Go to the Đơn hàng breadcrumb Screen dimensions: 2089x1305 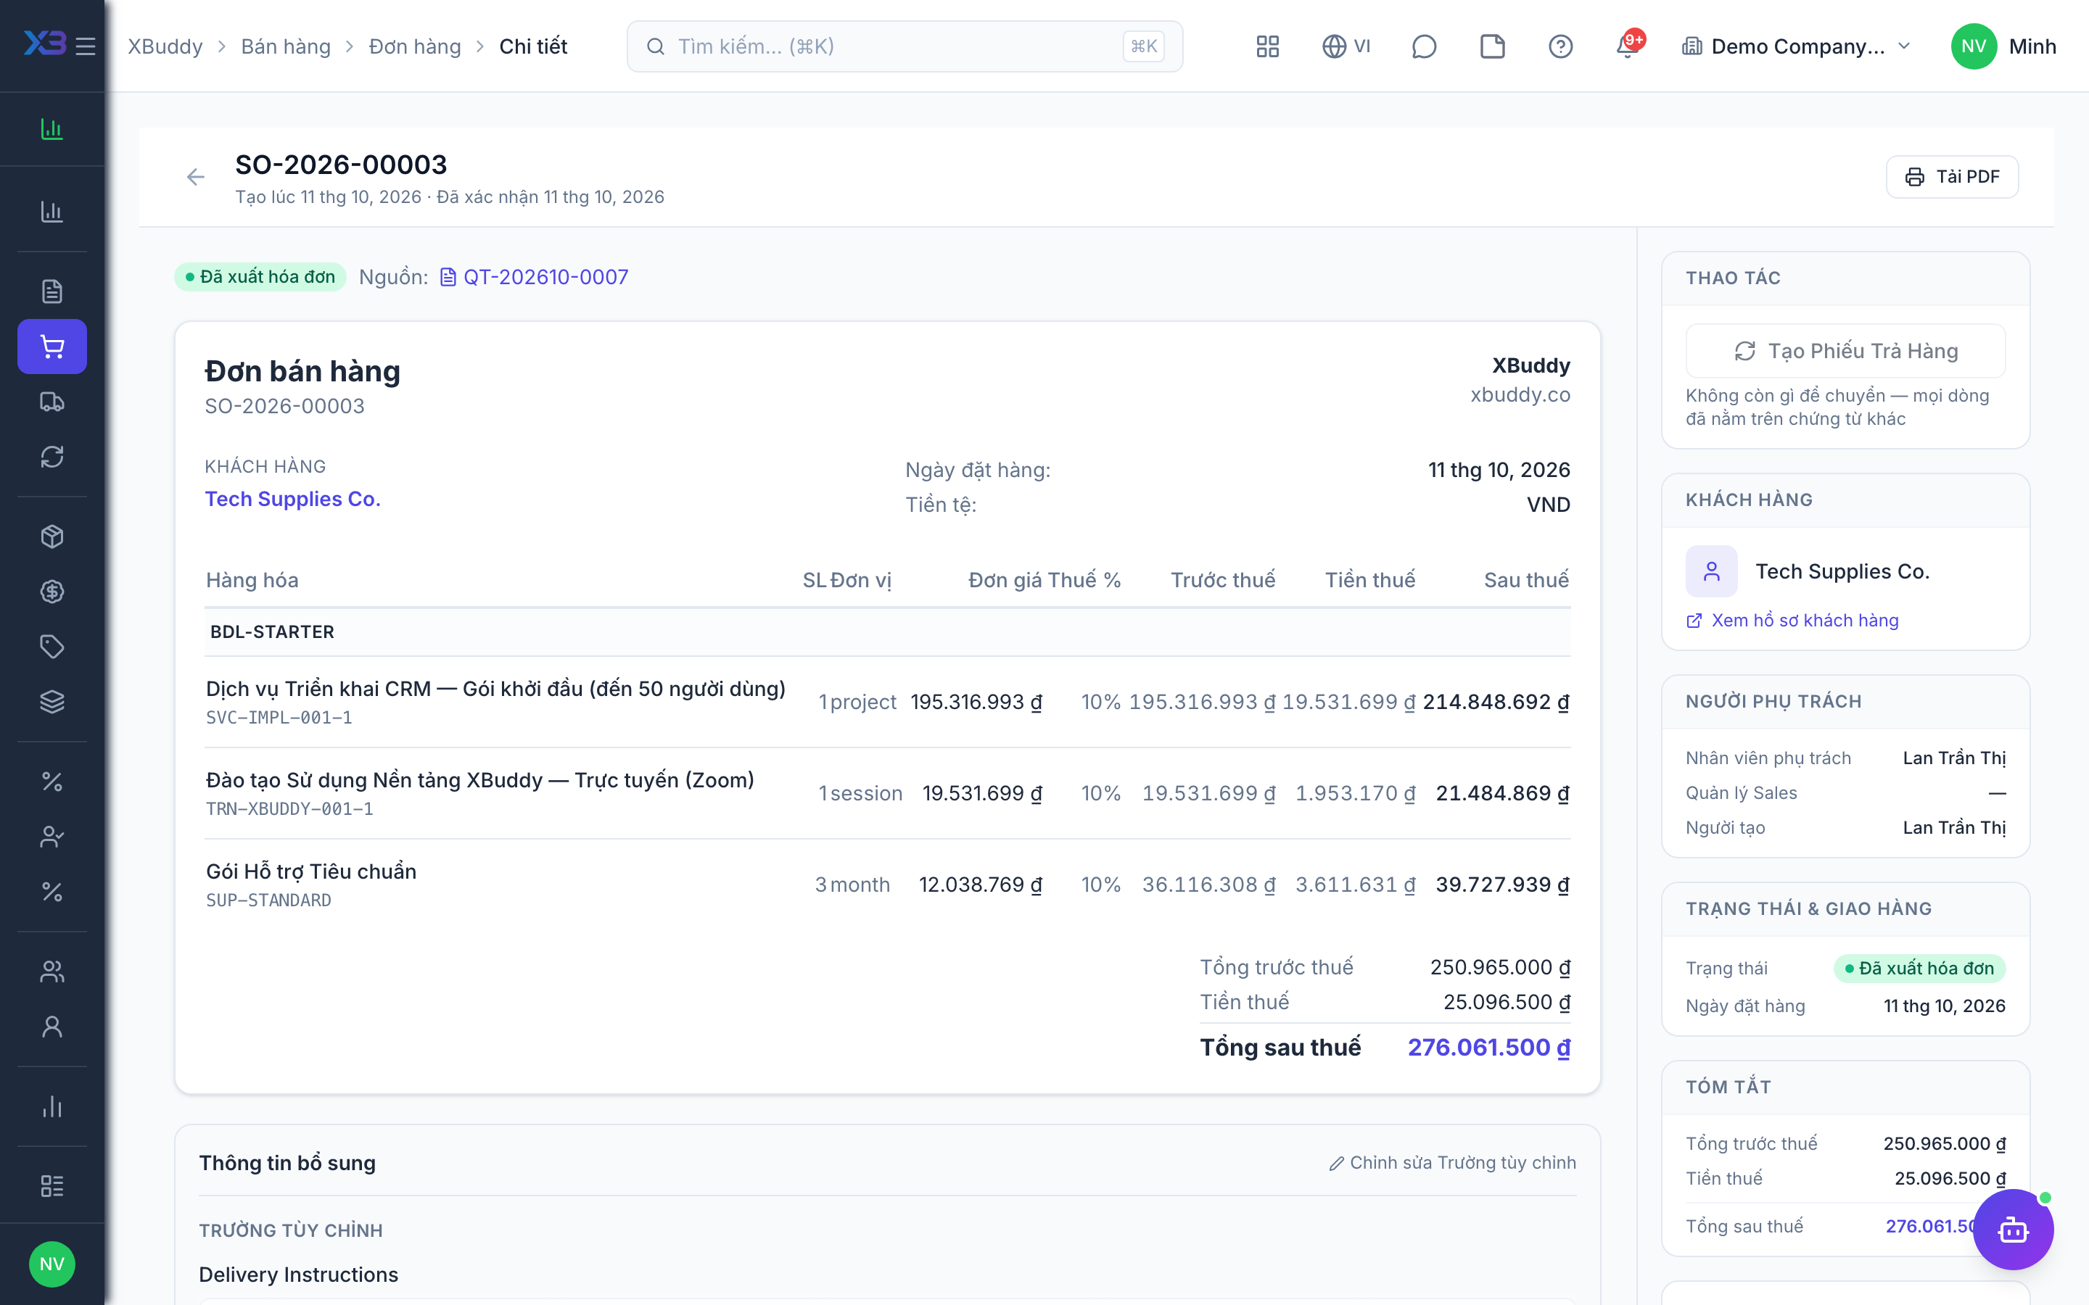[x=415, y=46]
